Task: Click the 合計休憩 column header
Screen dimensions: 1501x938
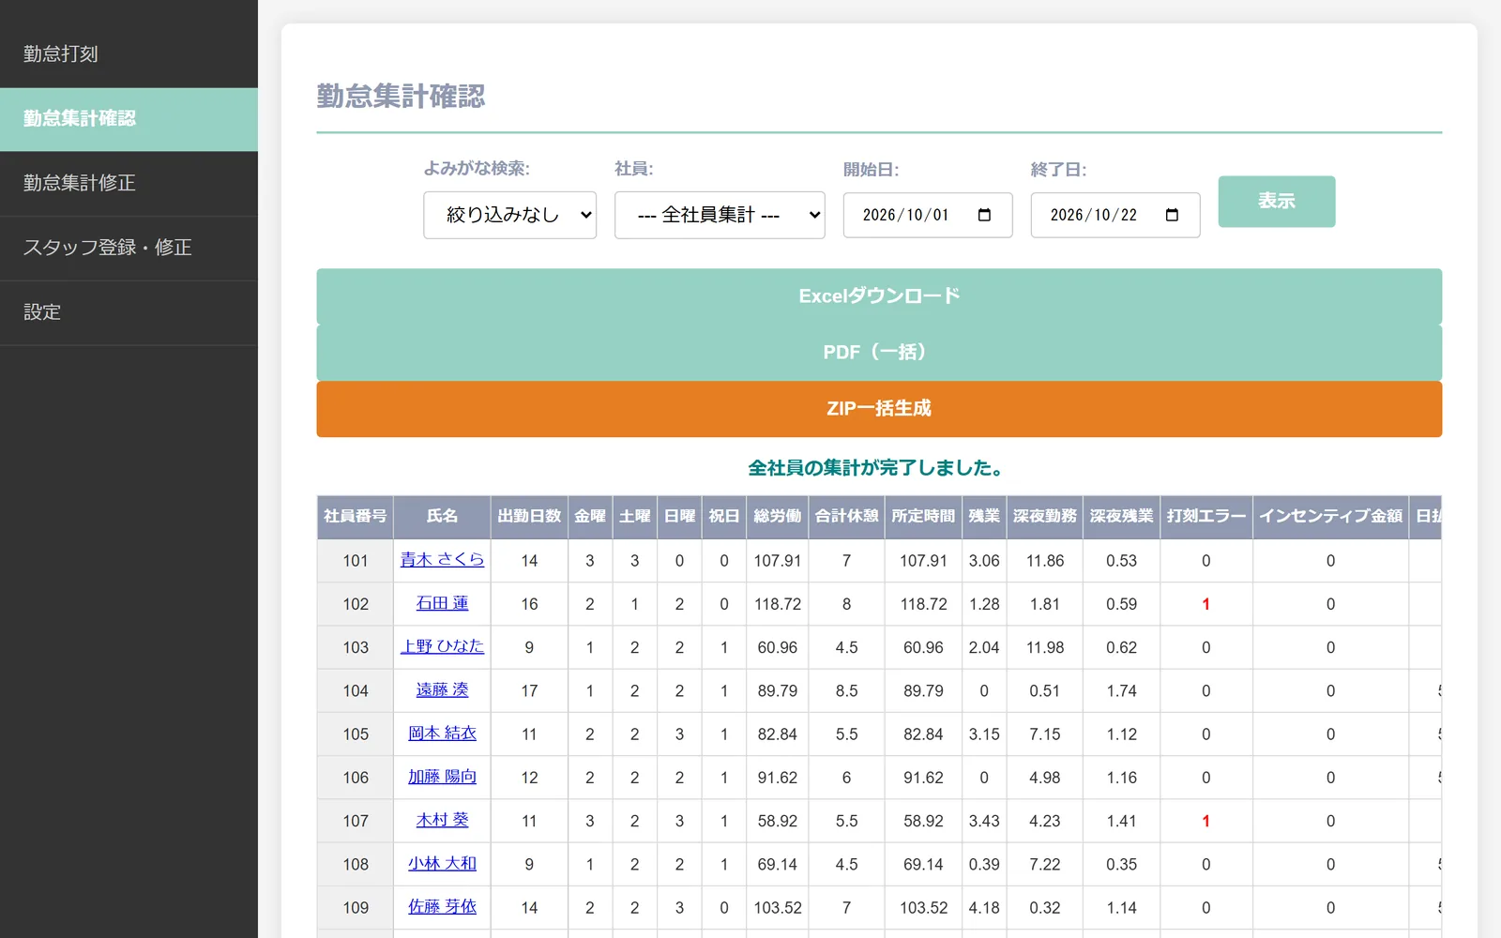Action: [846, 517]
